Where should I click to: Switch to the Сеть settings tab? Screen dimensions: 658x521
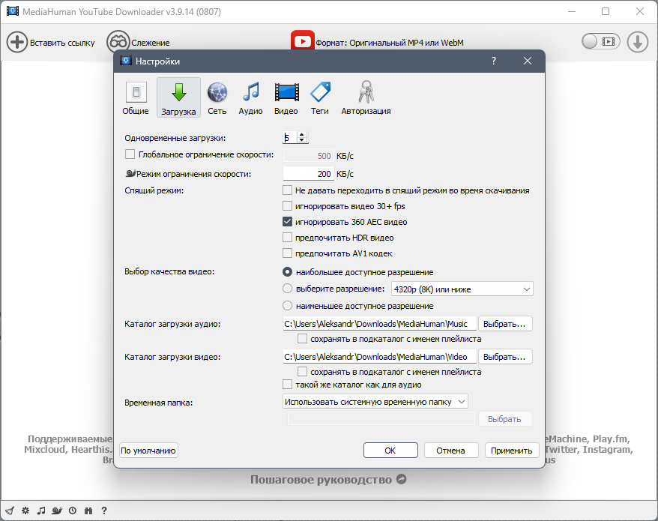[x=217, y=98]
